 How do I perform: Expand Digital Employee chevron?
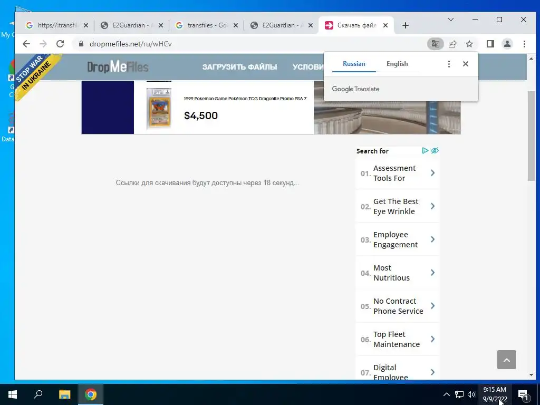[432, 372]
